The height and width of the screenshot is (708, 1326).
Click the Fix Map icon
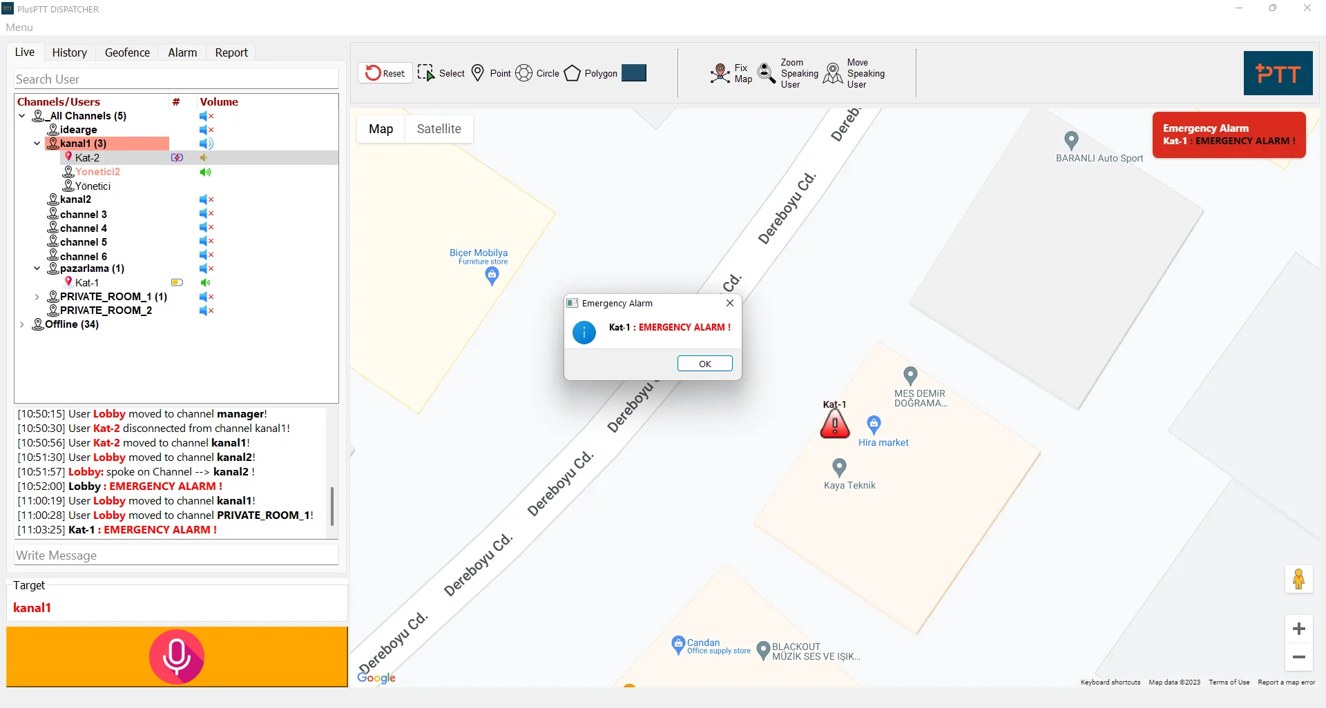click(720, 73)
